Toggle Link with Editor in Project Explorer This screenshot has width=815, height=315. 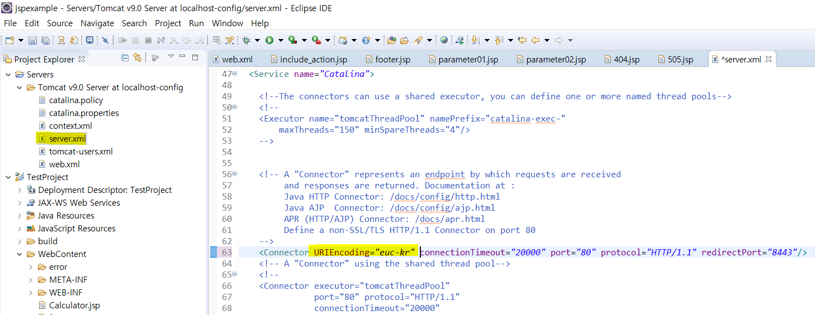tap(138, 57)
